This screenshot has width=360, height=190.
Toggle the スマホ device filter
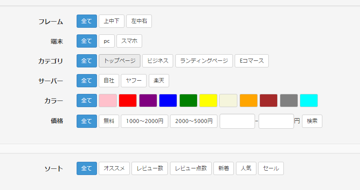click(x=129, y=41)
